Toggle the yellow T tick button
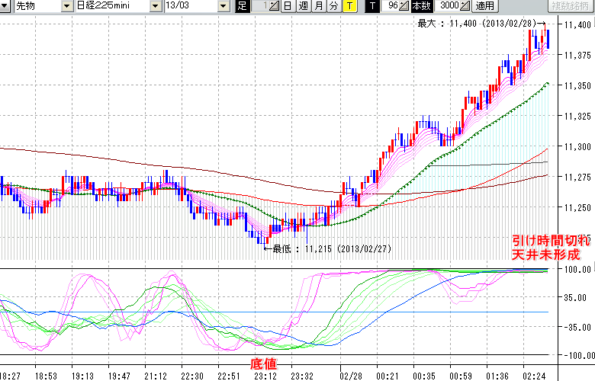 [349, 6]
